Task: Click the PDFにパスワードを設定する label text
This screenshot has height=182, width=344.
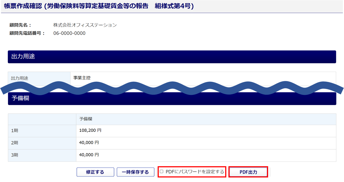Action: click(x=195, y=172)
